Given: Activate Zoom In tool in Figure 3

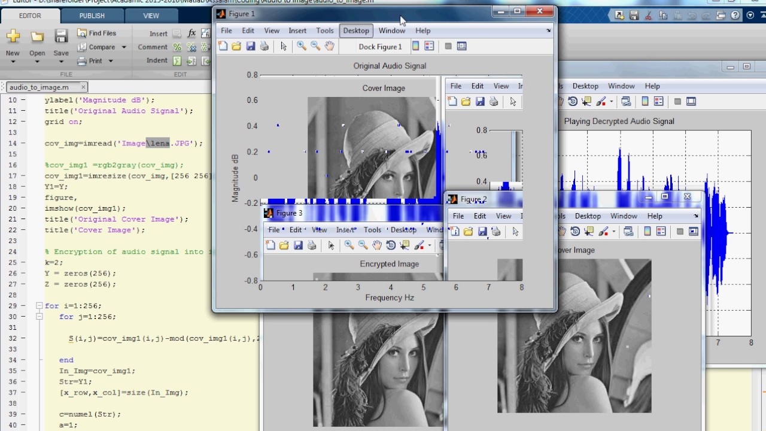Looking at the screenshot, I should point(349,245).
